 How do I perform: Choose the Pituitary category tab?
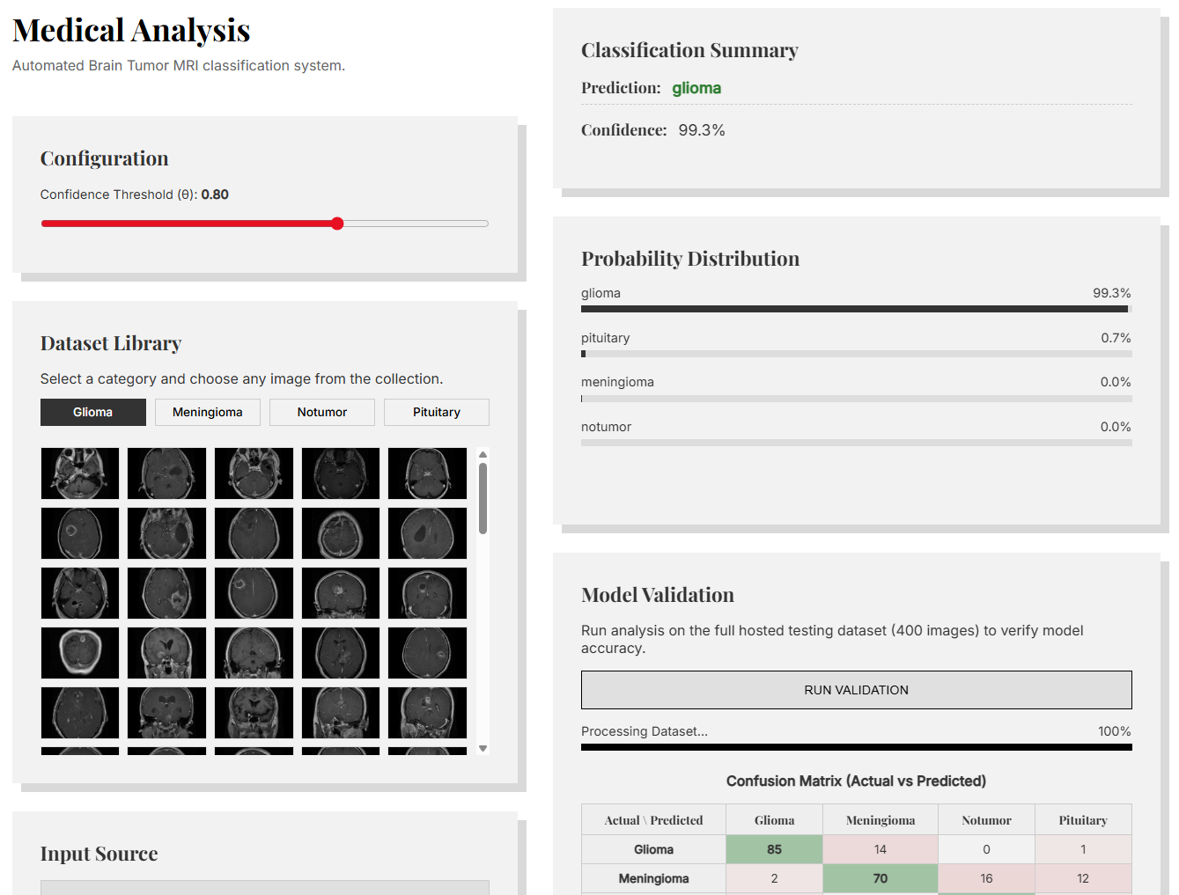(x=436, y=412)
